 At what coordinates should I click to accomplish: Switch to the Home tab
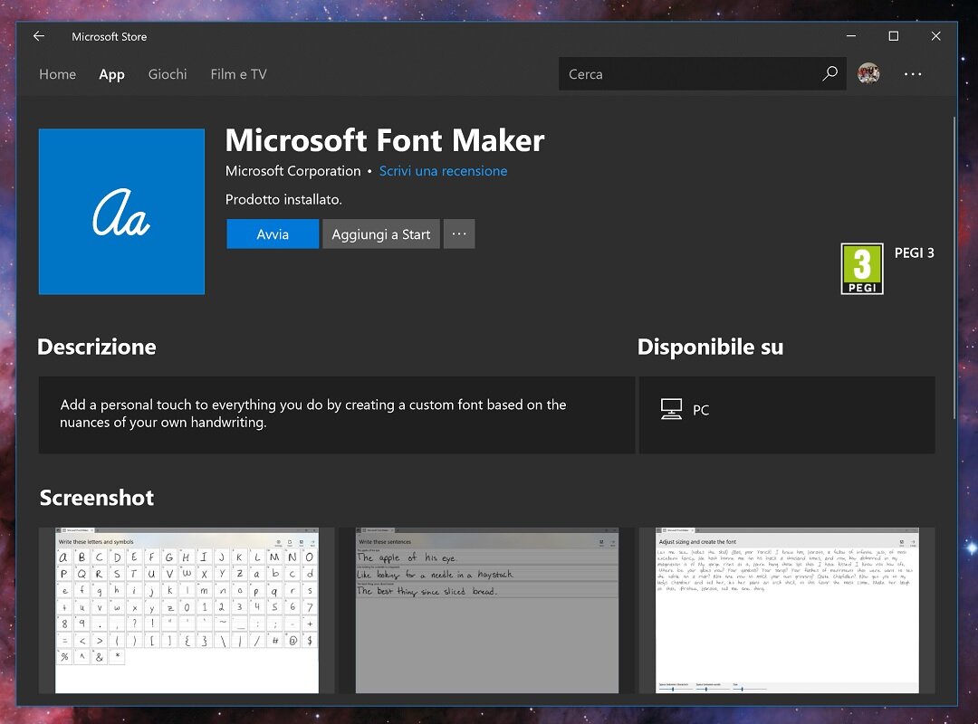click(x=57, y=74)
